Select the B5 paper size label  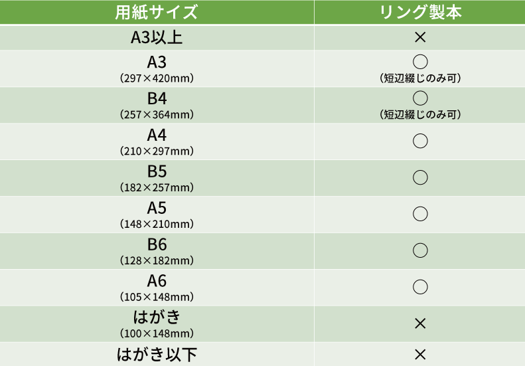click(157, 171)
